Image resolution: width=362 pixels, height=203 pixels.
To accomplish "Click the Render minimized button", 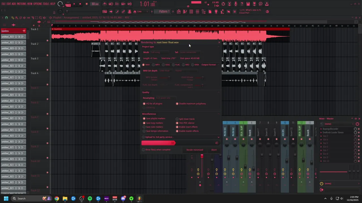I will (x=195, y=150).
